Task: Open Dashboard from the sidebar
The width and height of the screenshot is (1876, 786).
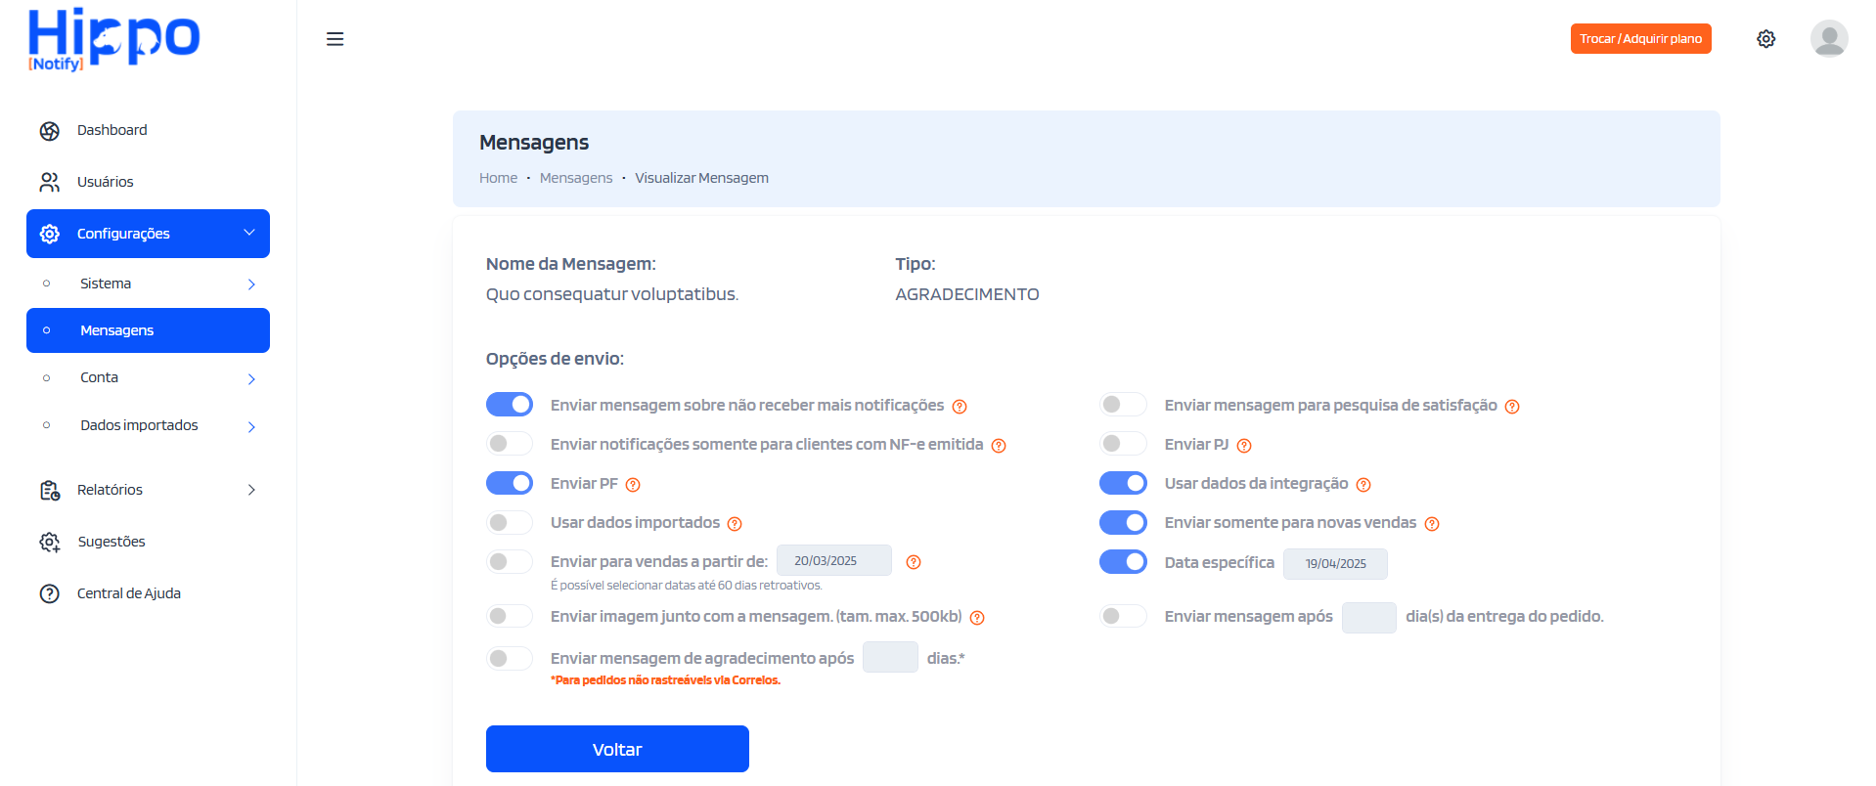Action: tap(112, 130)
